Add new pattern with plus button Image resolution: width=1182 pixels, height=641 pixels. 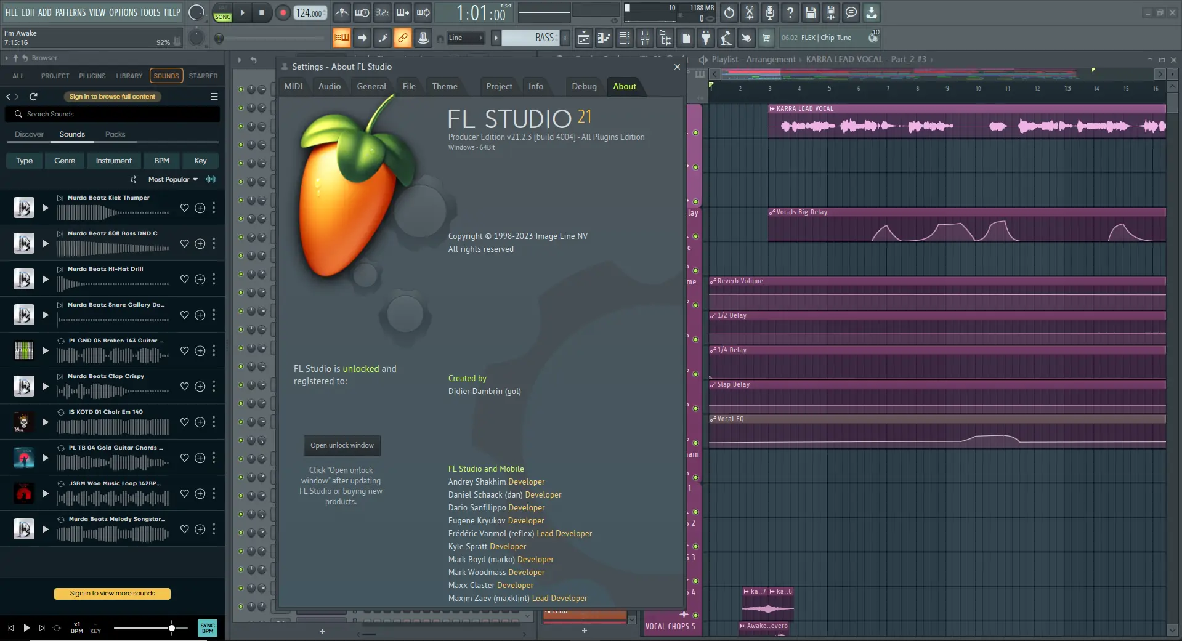pyautogui.click(x=565, y=38)
